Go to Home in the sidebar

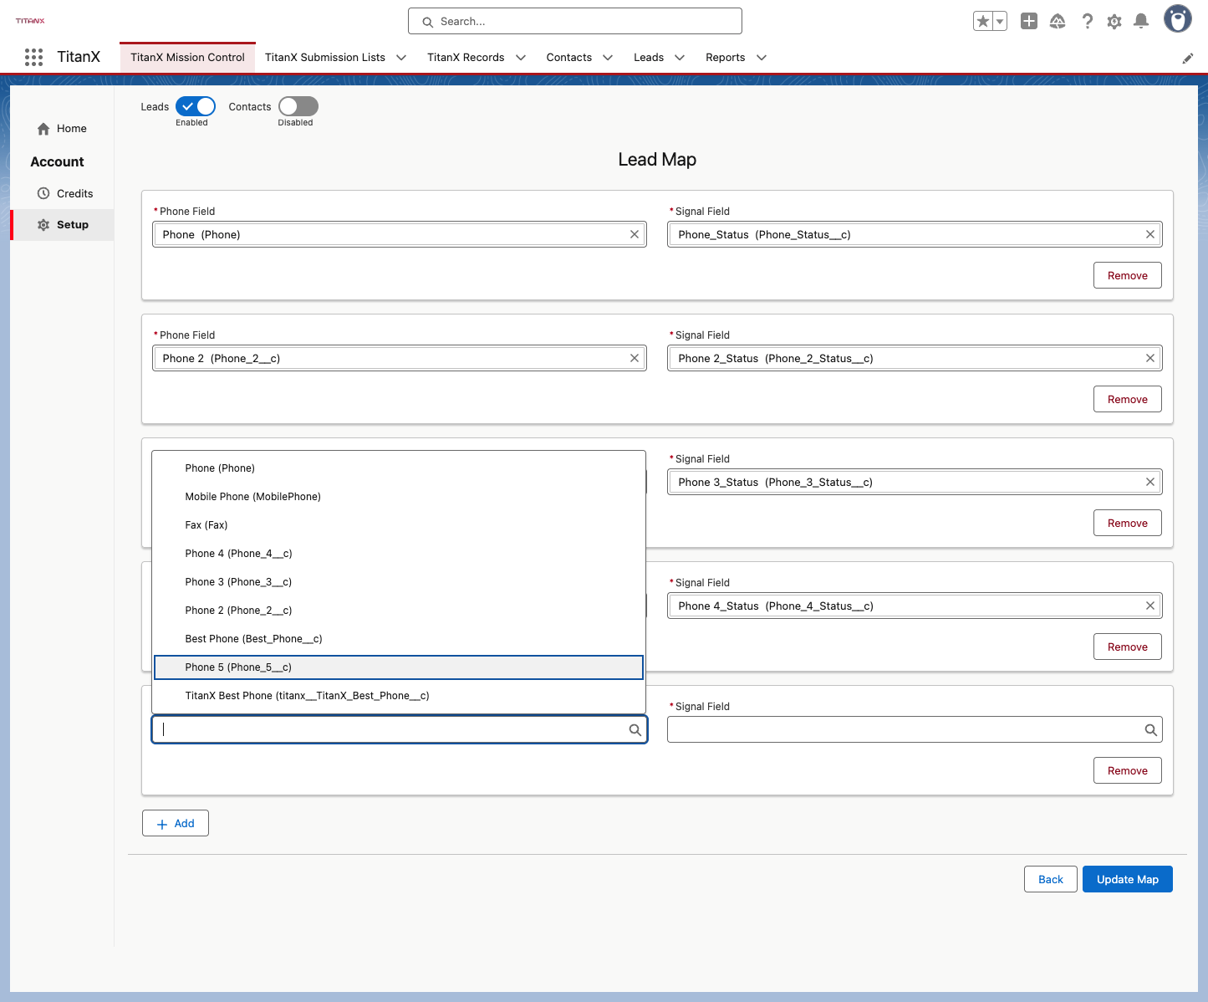tap(63, 129)
